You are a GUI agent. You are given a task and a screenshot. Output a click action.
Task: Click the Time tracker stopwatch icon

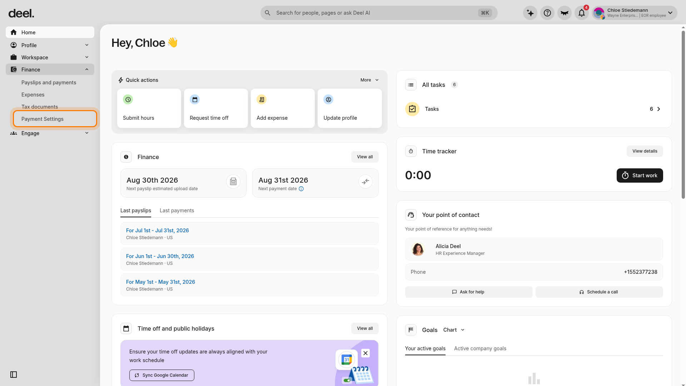(411, 151)
